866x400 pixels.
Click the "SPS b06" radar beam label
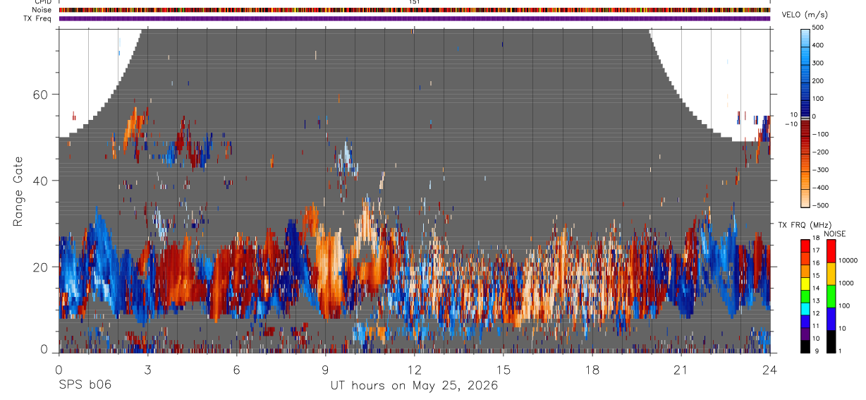(x=84, y=385)
